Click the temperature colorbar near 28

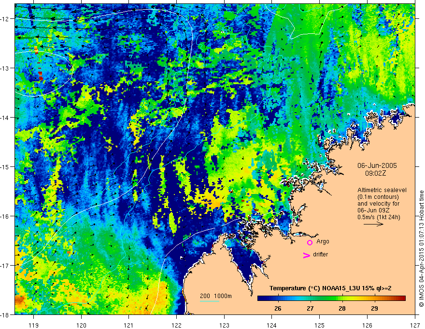(x=342, y=299)
